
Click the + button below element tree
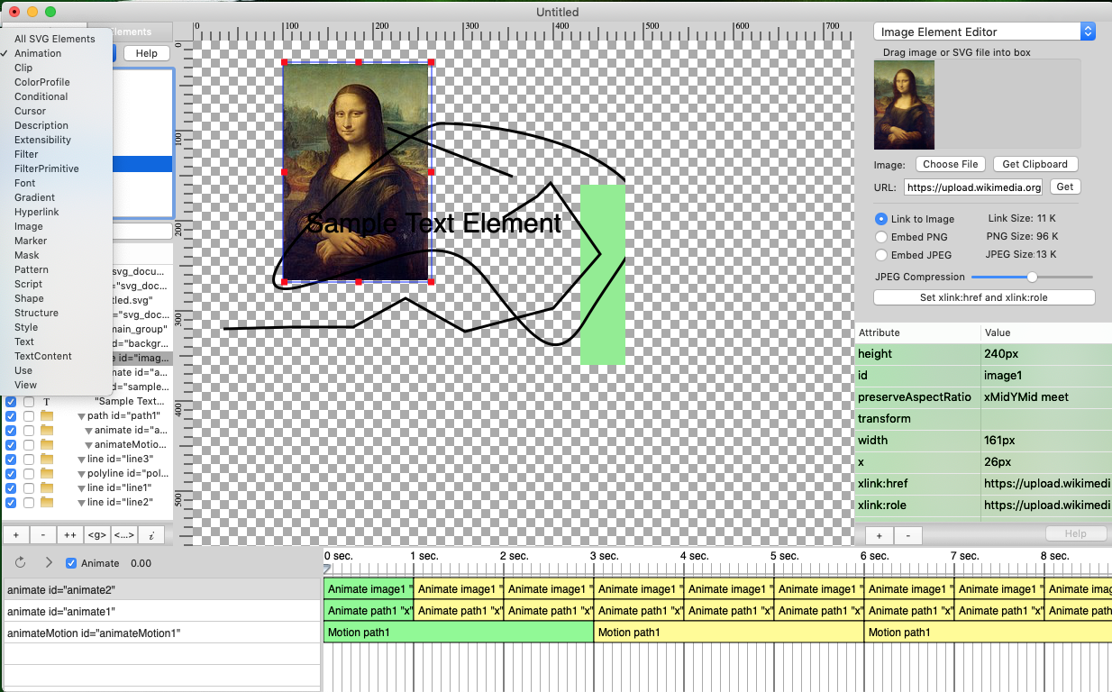point(16,535)
